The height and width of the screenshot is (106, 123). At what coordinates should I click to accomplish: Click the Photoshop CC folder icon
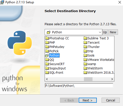[x=47, y=38]
